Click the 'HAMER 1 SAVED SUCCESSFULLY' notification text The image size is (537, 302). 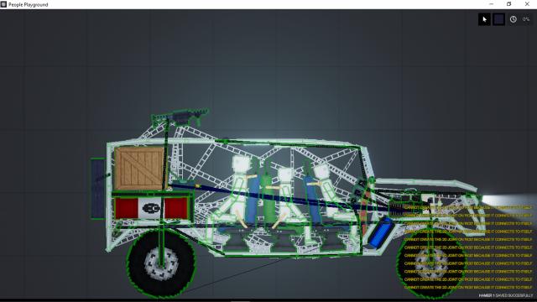(x=505, y=295)
